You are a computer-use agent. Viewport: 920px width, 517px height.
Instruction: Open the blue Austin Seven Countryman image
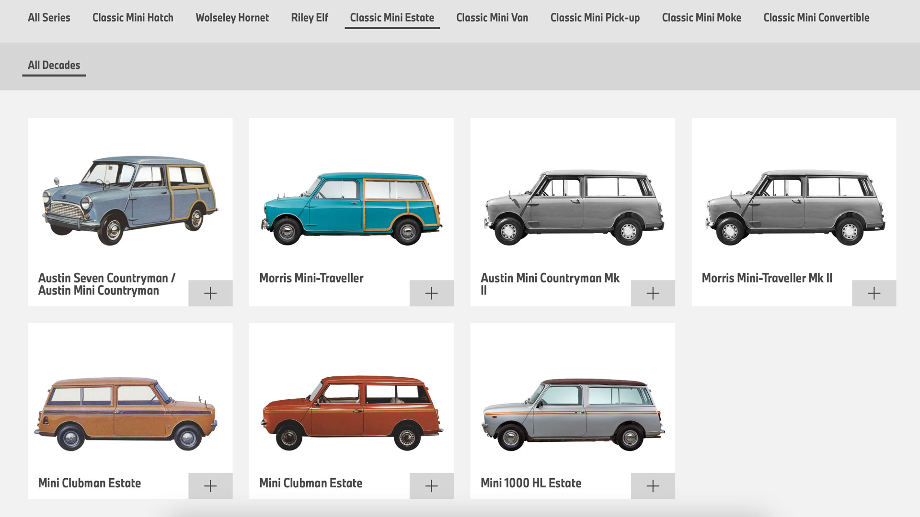tap(130, 200)
